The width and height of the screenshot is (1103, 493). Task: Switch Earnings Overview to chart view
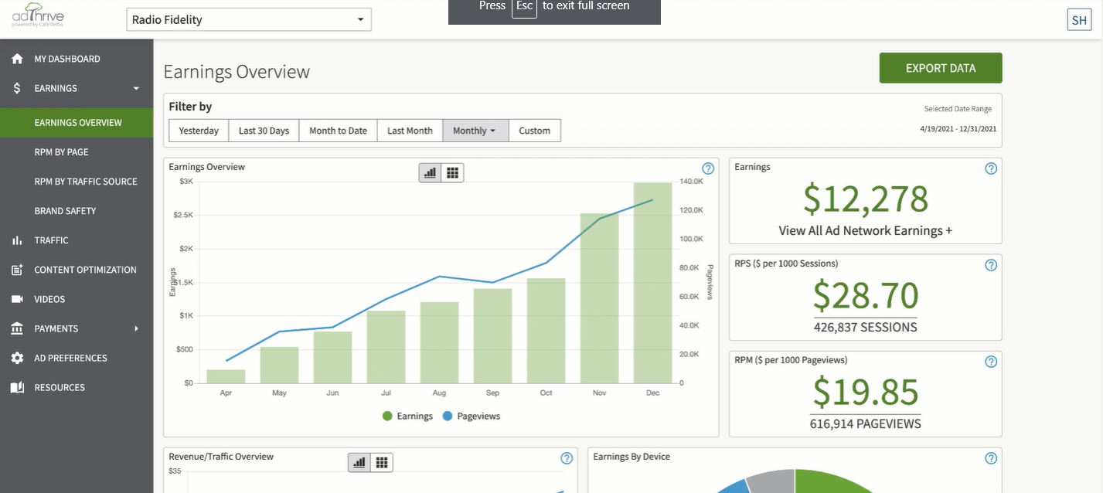[431, 172]
